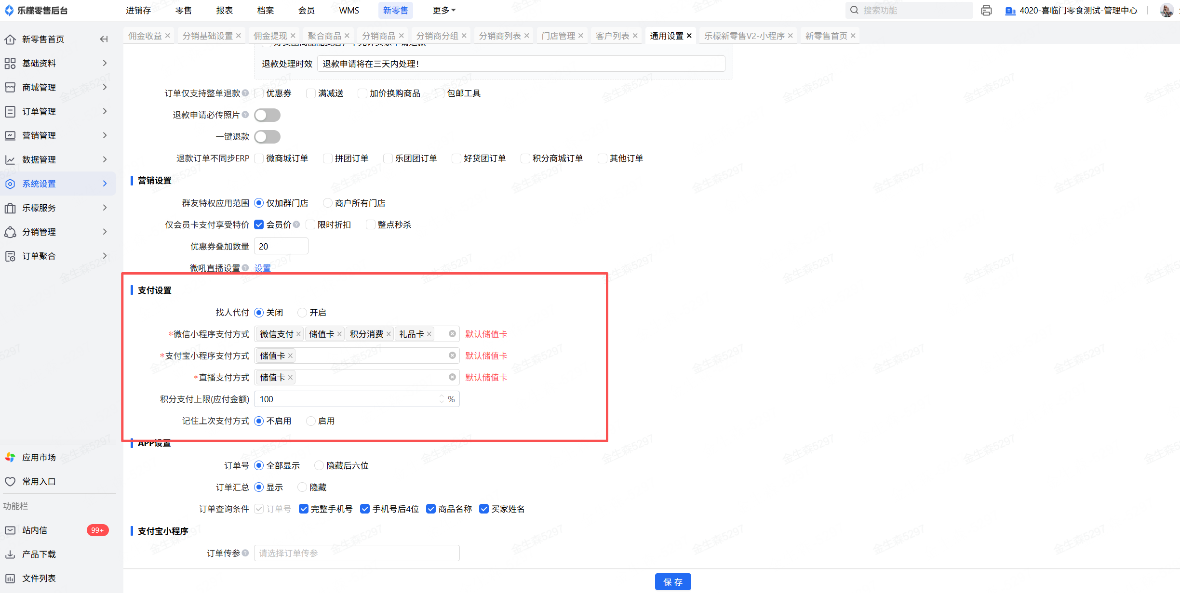Open 站内信 mail icon

pyautogui.click(x=10, y=530)
